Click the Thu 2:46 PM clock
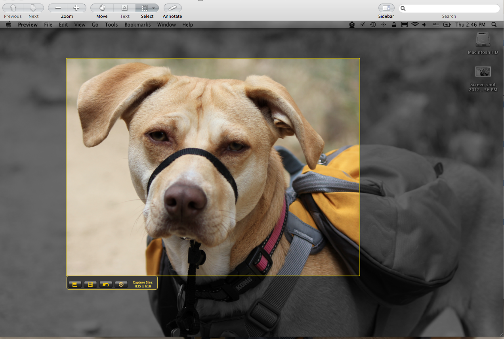This screenshot has height=339, width=504. tap(470, 25)
